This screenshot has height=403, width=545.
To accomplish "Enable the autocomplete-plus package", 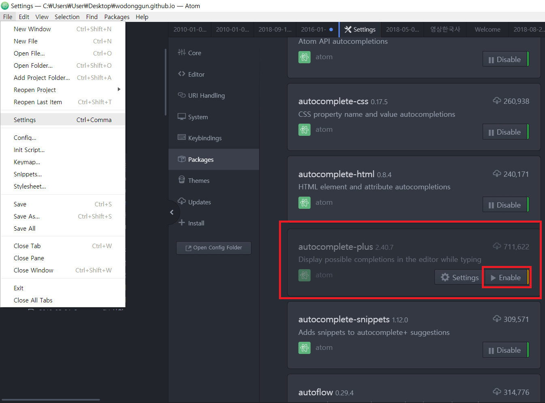I will point(506,277).
